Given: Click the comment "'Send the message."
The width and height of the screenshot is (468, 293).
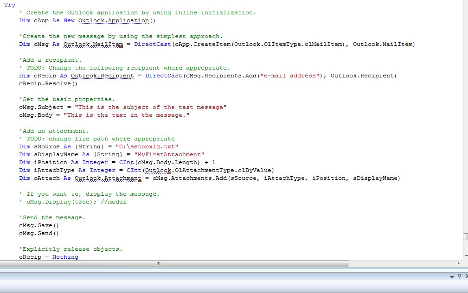Looking at the screenshot, I should [x=52, y=218].
